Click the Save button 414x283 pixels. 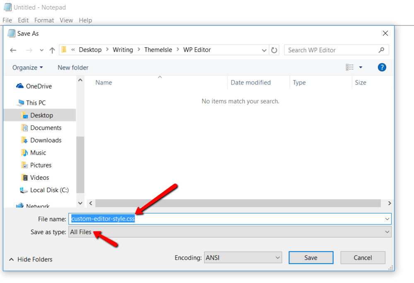click(x=311, y=257)
